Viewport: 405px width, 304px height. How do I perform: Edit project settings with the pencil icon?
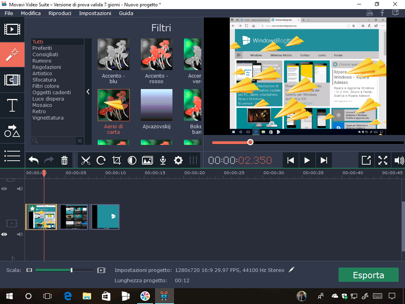coord(291,270)
